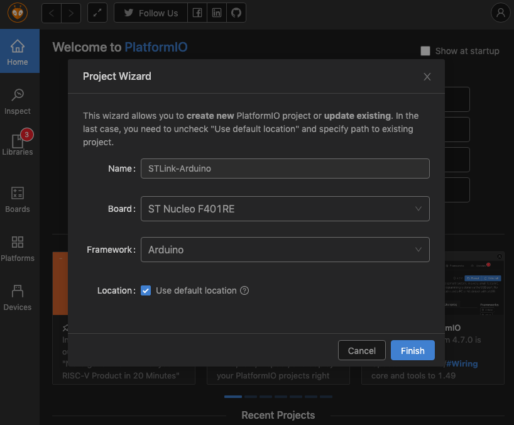Open the Framework dropdown showing Arduino
This screenshot has height=425, width=514.
click(285, 250)
